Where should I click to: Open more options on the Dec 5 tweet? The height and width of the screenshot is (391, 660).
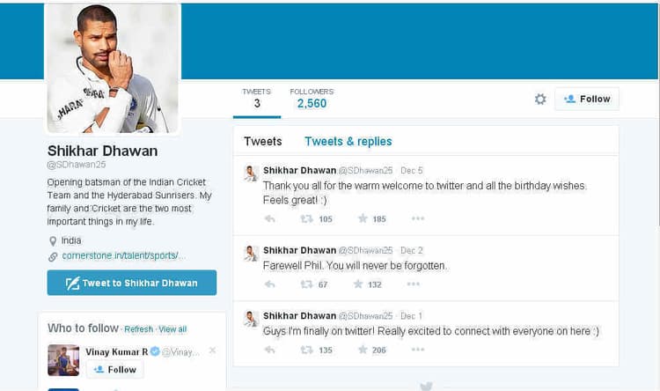(x=418, y=218)
